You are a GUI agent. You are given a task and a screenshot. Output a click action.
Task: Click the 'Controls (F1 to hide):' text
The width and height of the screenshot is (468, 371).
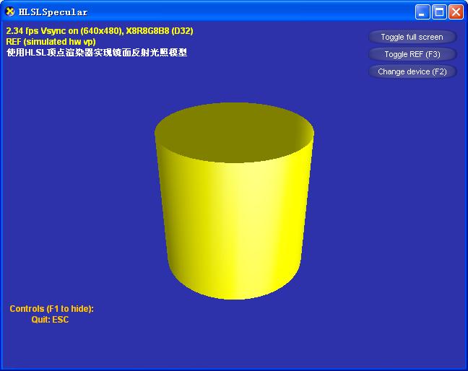pyautogui.click(x=51, y=308)
